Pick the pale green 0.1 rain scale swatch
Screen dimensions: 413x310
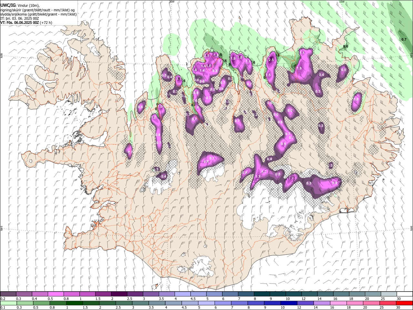coord(8,303)
